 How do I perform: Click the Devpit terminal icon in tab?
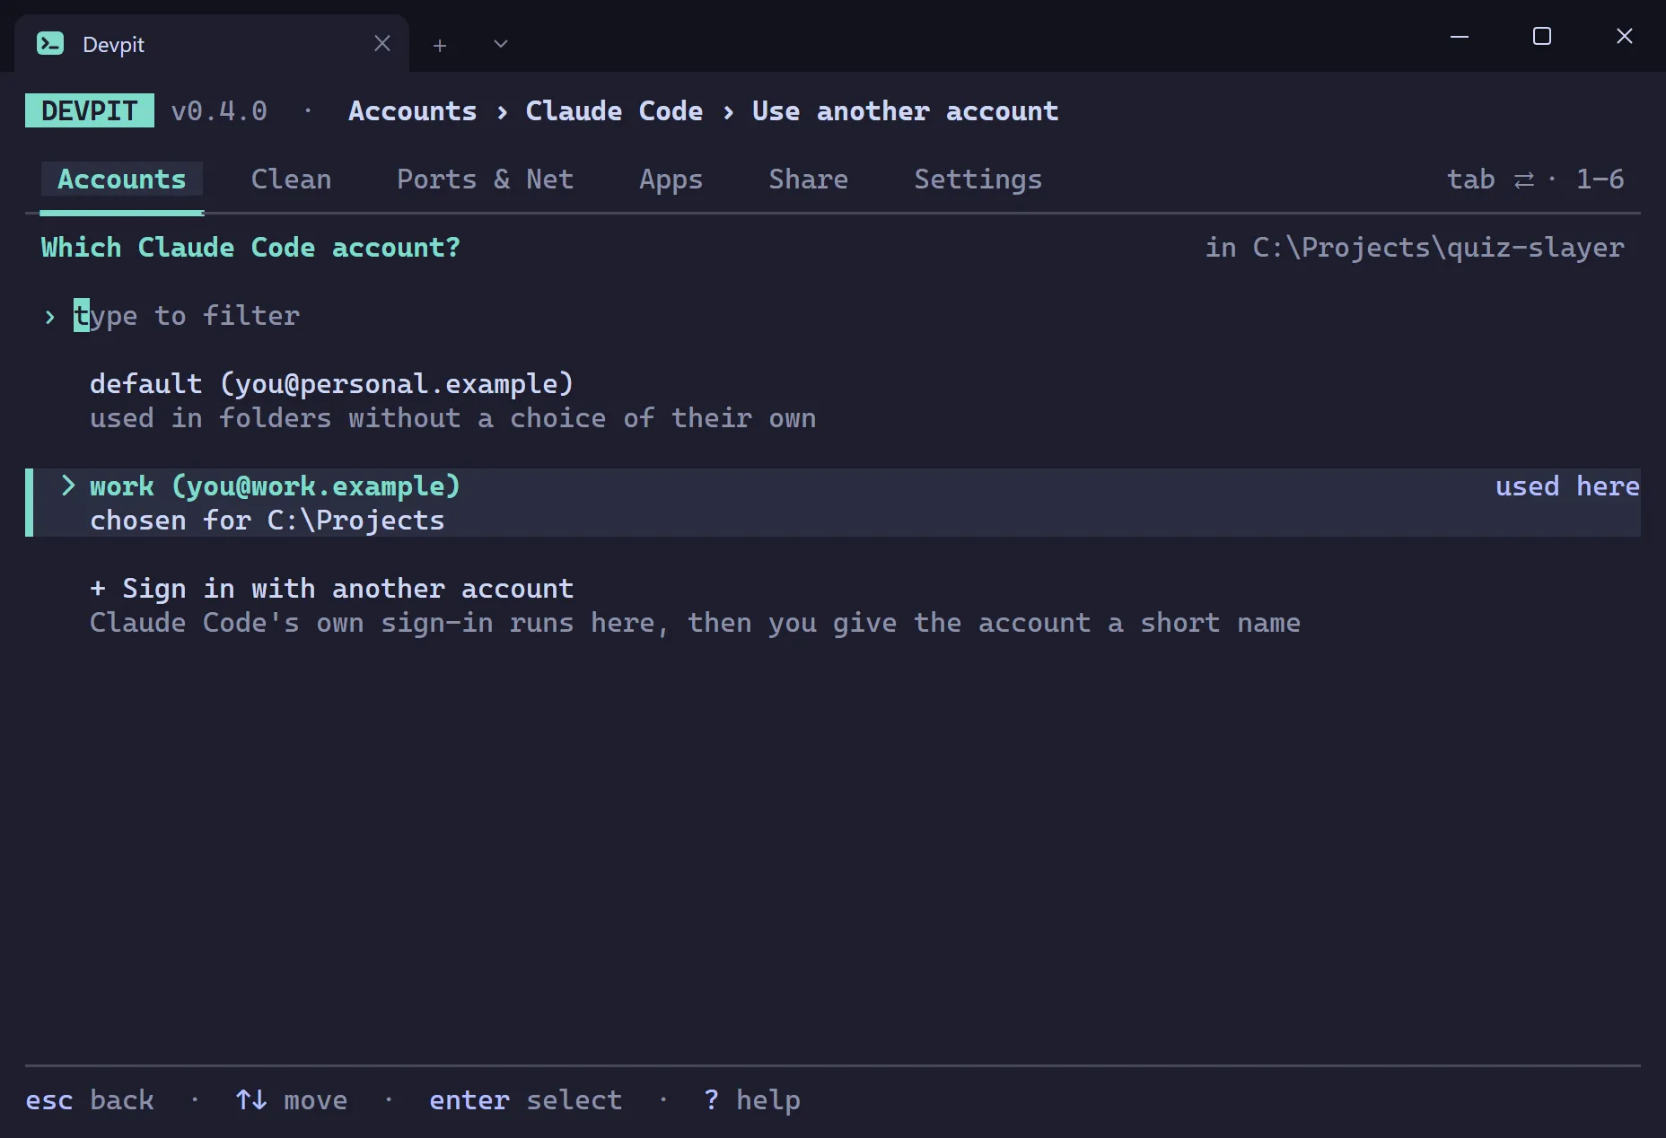[x=50, y=43]
